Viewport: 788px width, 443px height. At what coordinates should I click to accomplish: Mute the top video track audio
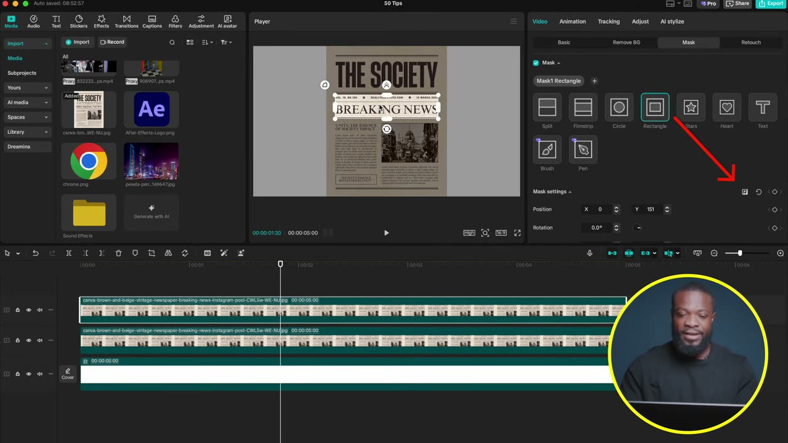pyautogui.click(x=39, y=310)
